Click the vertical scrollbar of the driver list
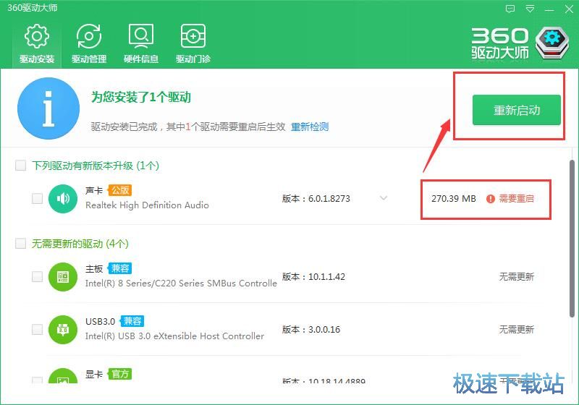Screen dimensions: 579x405 (x=572, y=238)
